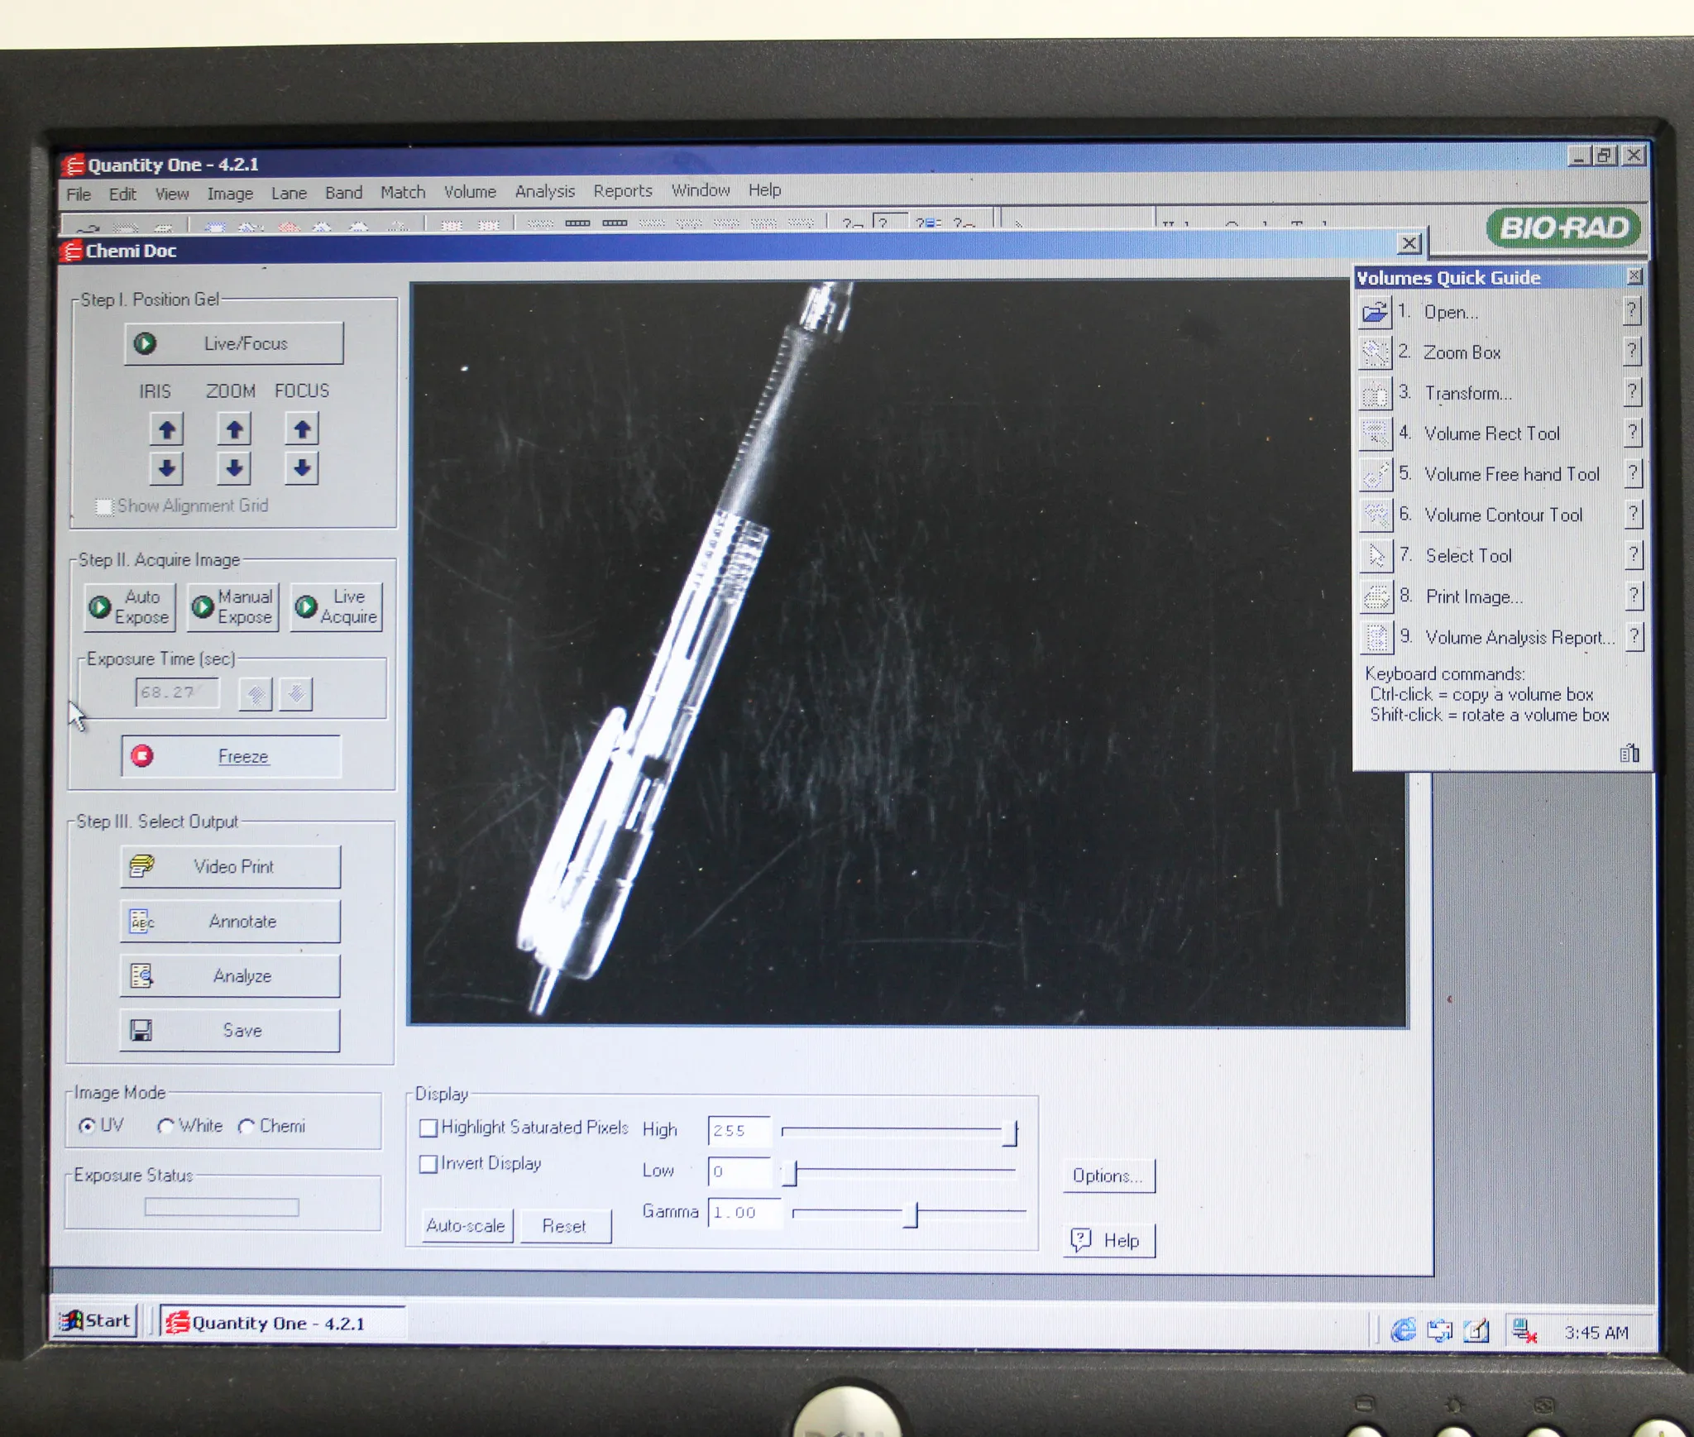Select Chemi image mode
Screen dimensions: 1694x1437
pyautogui.click(x=246, y=1126)
